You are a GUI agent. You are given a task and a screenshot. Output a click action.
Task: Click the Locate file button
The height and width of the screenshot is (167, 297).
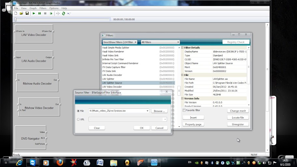238,118
